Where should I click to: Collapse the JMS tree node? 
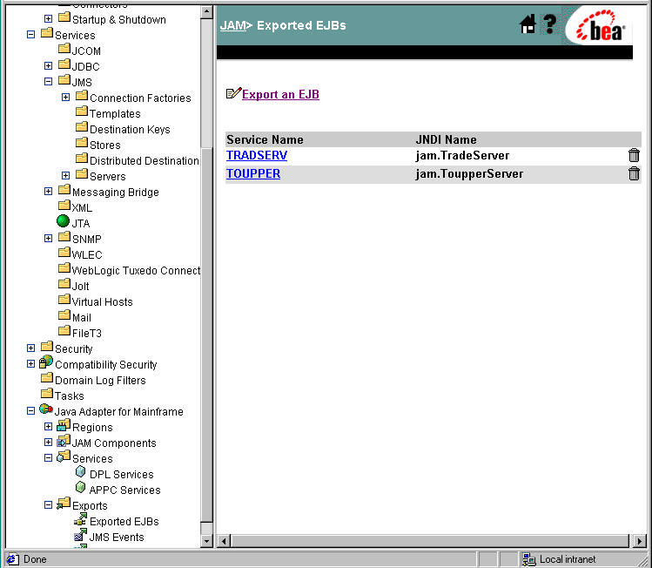click(50, 82)
